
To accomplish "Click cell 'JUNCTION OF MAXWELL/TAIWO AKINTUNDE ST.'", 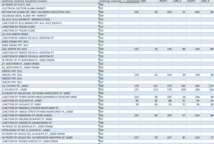I will [x=49, y=108].
